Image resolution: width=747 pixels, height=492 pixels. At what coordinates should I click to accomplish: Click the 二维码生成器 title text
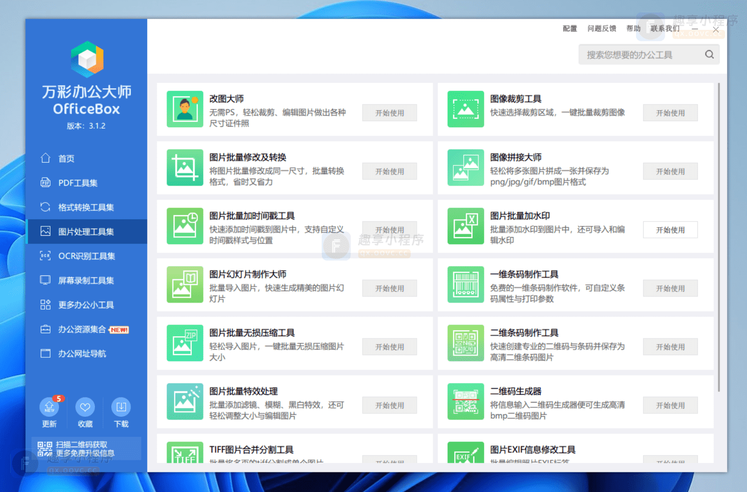[x=515, y=391]
